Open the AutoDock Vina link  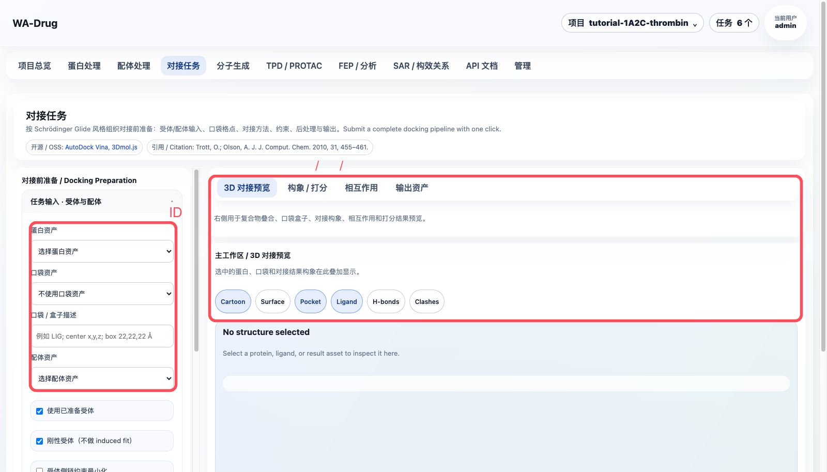coord(86,147)
